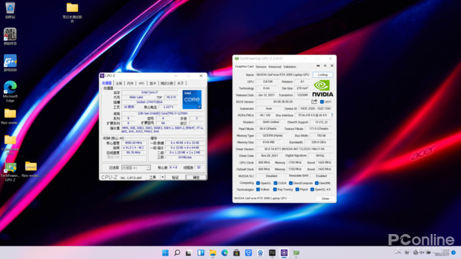Click the blue notification badge in system tray
This screenshot has height=259, width=461.
coord(453,252)
